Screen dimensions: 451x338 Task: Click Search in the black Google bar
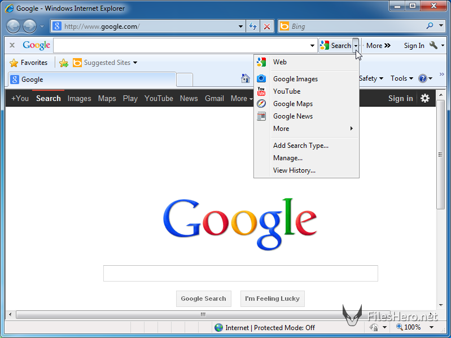coord(49,98)
